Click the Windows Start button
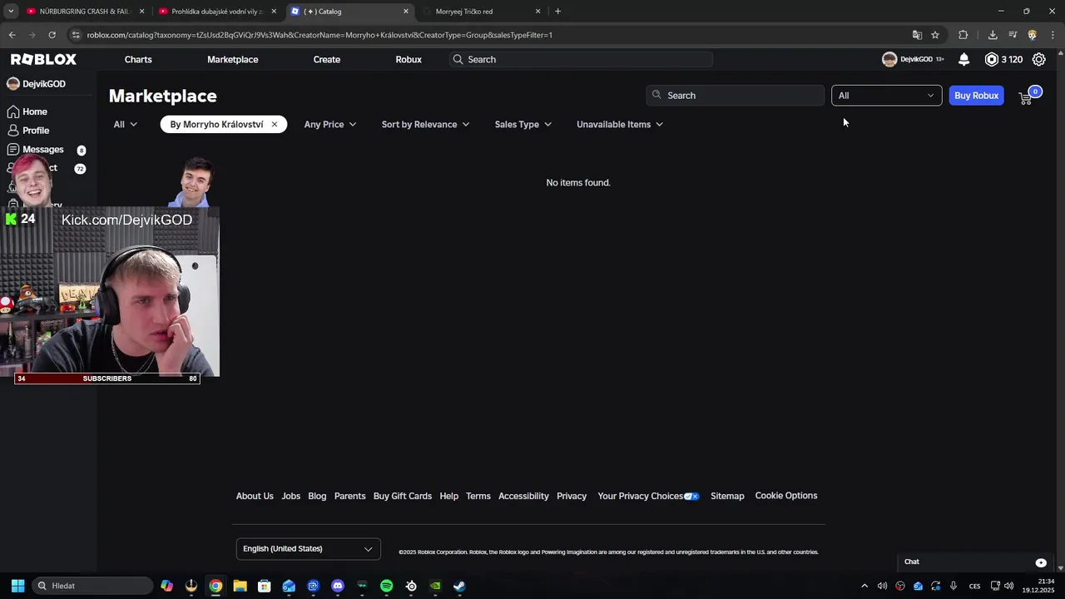 tap(17, 586)
